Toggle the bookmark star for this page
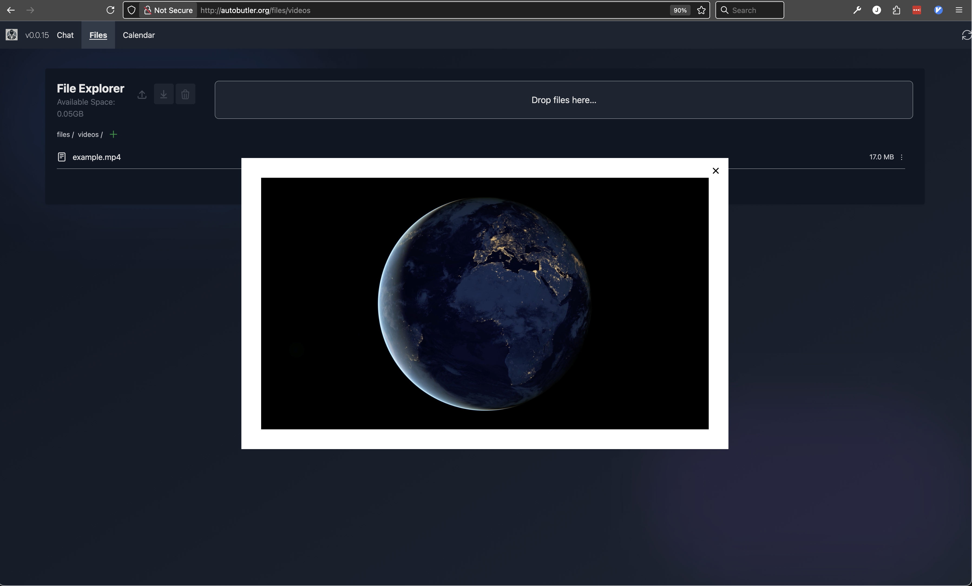Screen dimensions: 972x586 [x=701, y=10]
